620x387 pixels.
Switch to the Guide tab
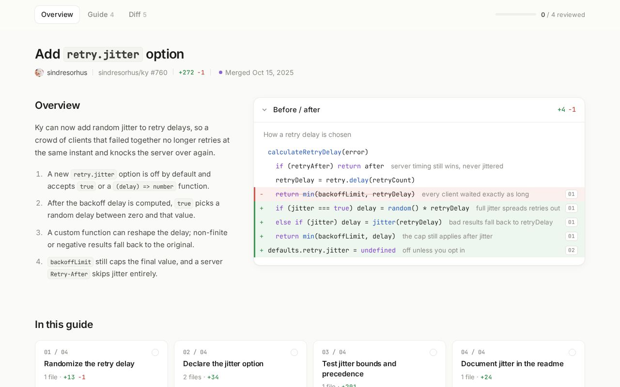pos(101,15)
